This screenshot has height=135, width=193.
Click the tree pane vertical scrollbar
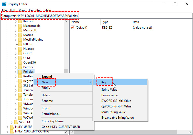click(66, 51)
